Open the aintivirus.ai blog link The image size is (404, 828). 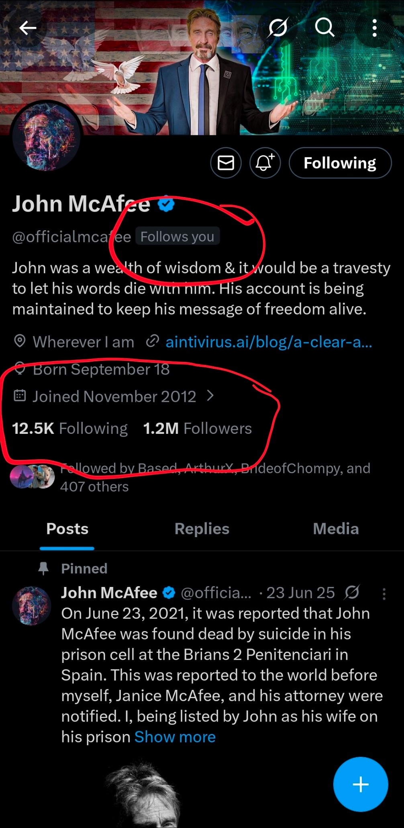coord(268,342)
